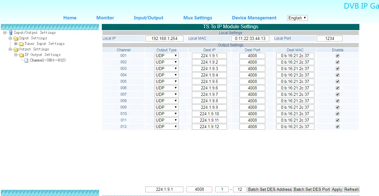This screenshot has height=196, width=379.
Task: Toggle Enable checkbox for channel 009
Action: 338,107
